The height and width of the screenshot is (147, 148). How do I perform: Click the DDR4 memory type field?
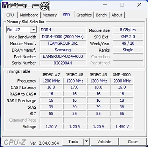click(x=63, y=30)
